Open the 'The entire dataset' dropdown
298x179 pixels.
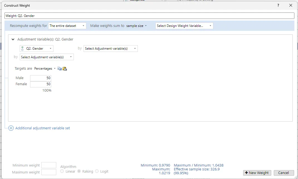67,26
